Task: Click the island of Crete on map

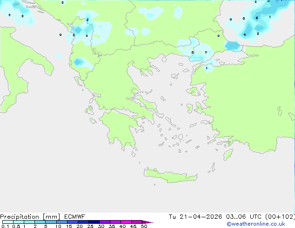Action: click(170, 176)
